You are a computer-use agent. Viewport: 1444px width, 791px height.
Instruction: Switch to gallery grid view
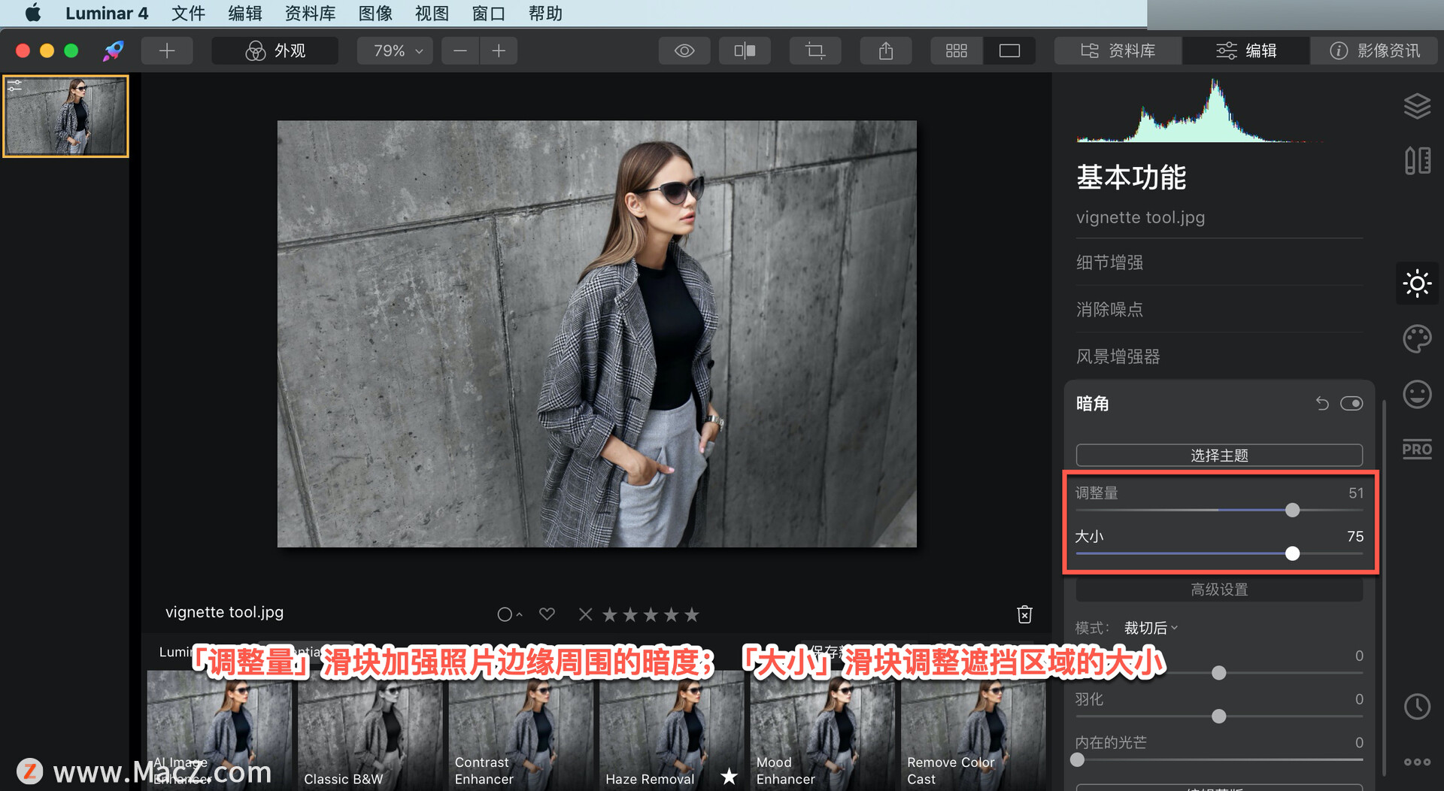point(957,50)
